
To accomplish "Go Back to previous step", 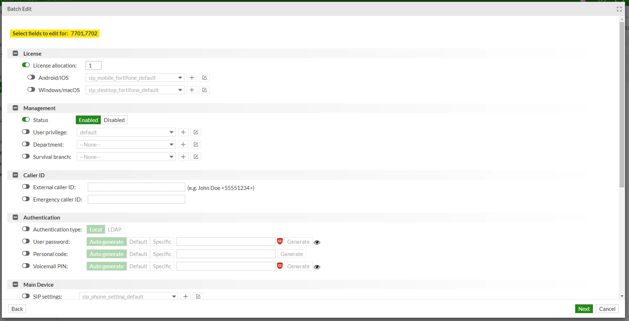I will pos(17,309).
